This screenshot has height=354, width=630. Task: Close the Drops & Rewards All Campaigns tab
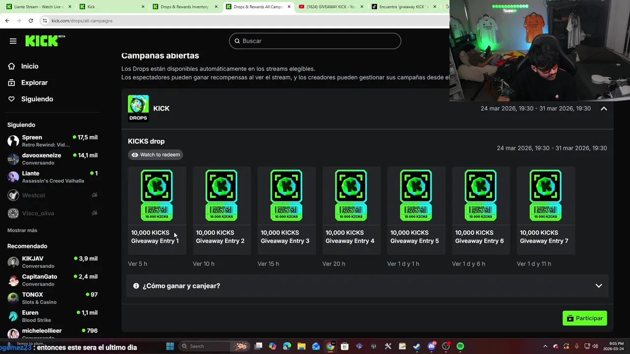[x=289, y=7]
